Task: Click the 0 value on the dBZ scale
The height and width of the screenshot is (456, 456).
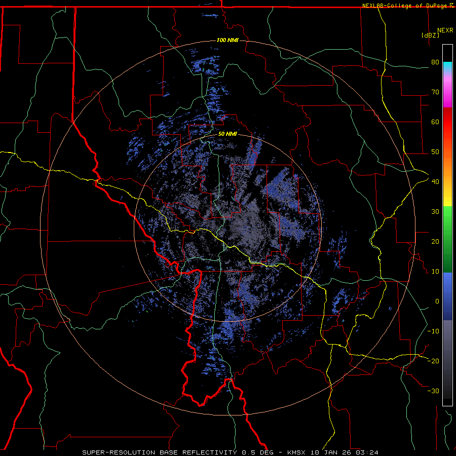Action: tap(437, 301)
